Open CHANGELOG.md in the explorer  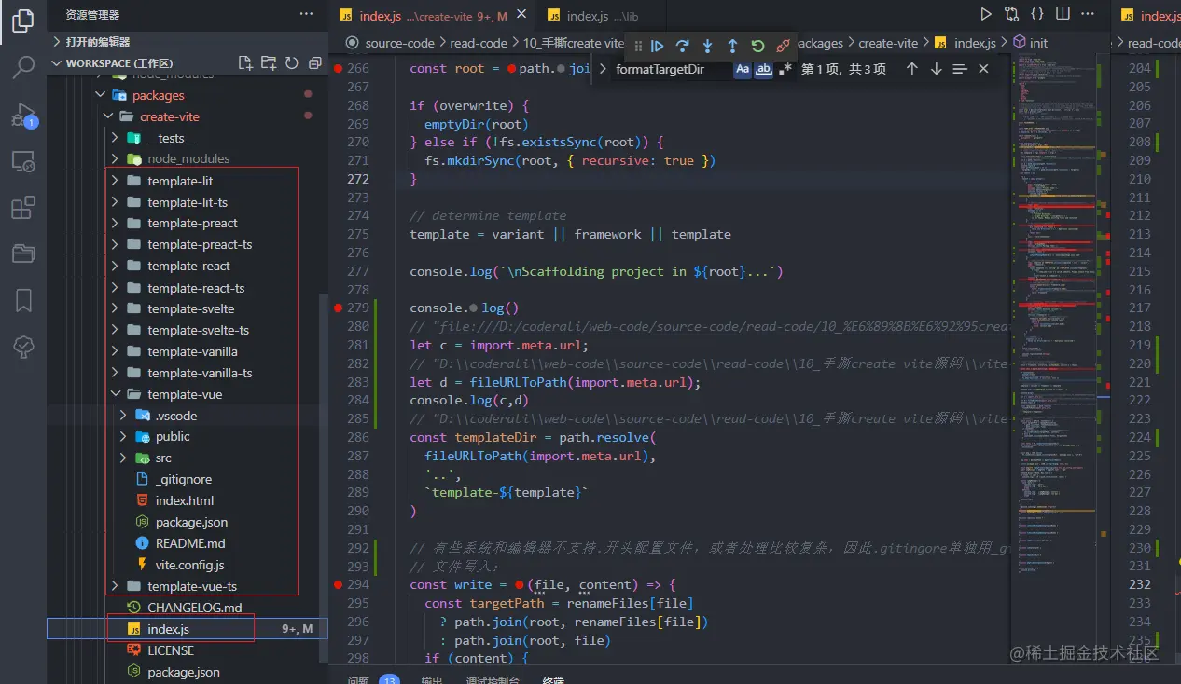[x=194, y=608]
